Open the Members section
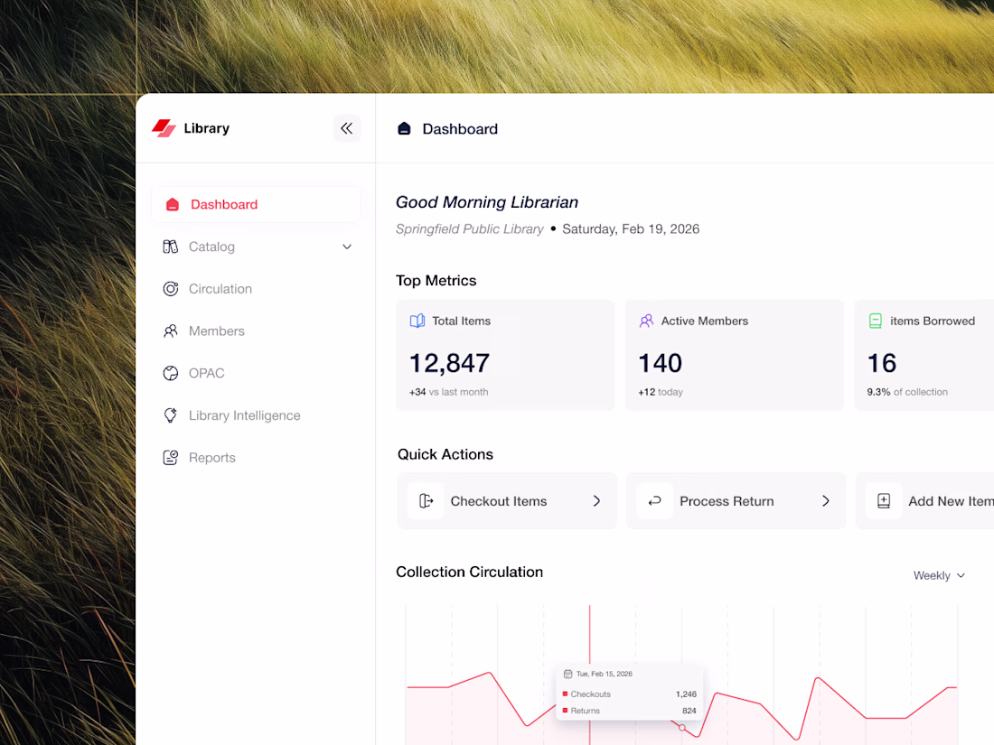994x745 pixels. tap(256, 331)
